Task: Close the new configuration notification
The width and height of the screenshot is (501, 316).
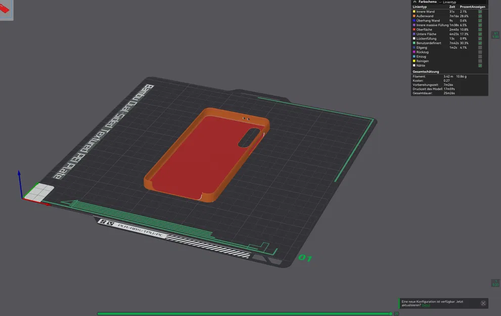Action: (483, 303)
